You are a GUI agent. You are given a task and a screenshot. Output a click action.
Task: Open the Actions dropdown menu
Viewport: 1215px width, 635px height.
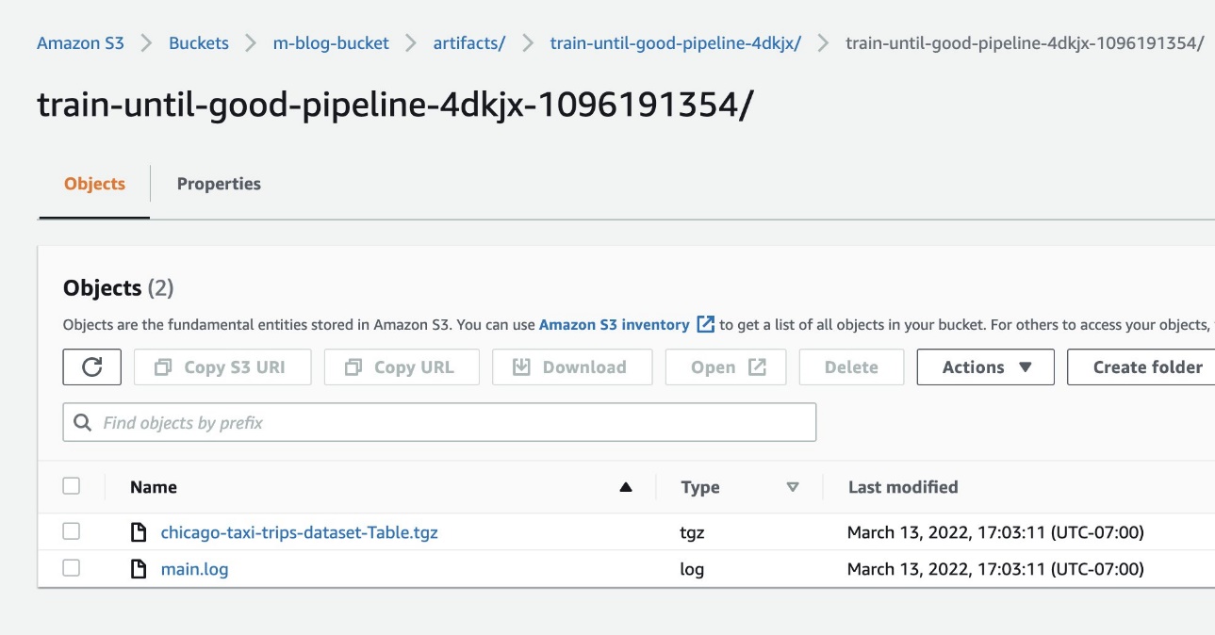pos(986,367)
